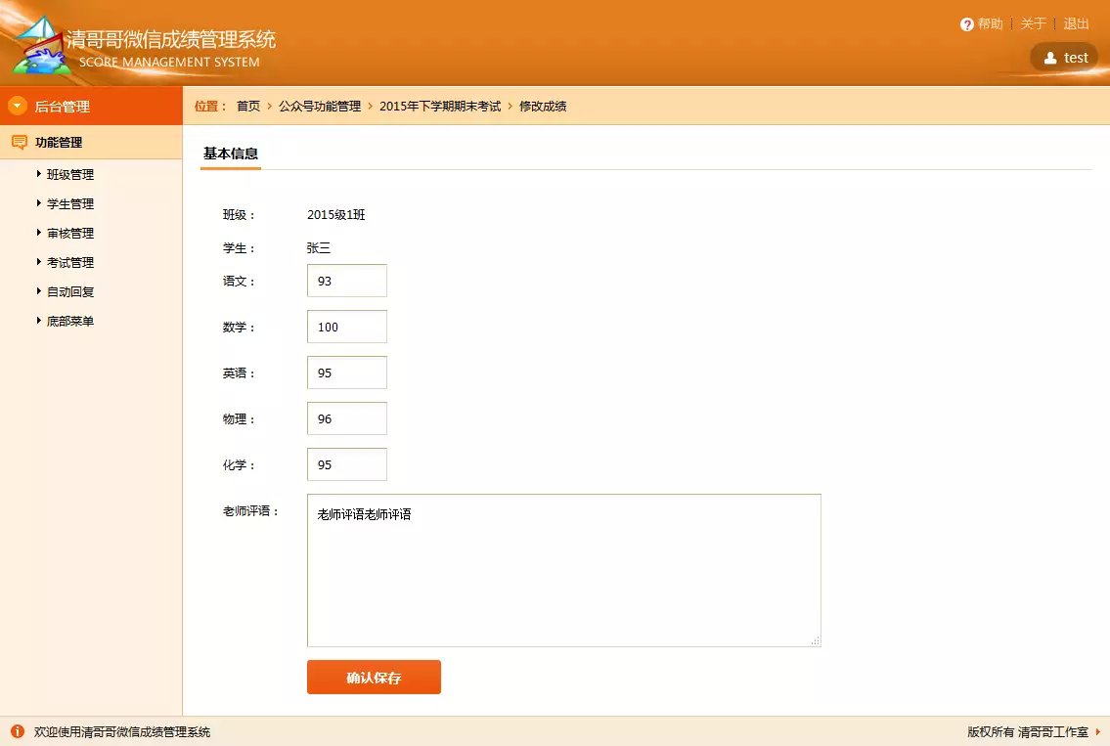Select the 底部菜单 sidebar item
Viewport: 1110px width, 746px height.
click(69, 322)
